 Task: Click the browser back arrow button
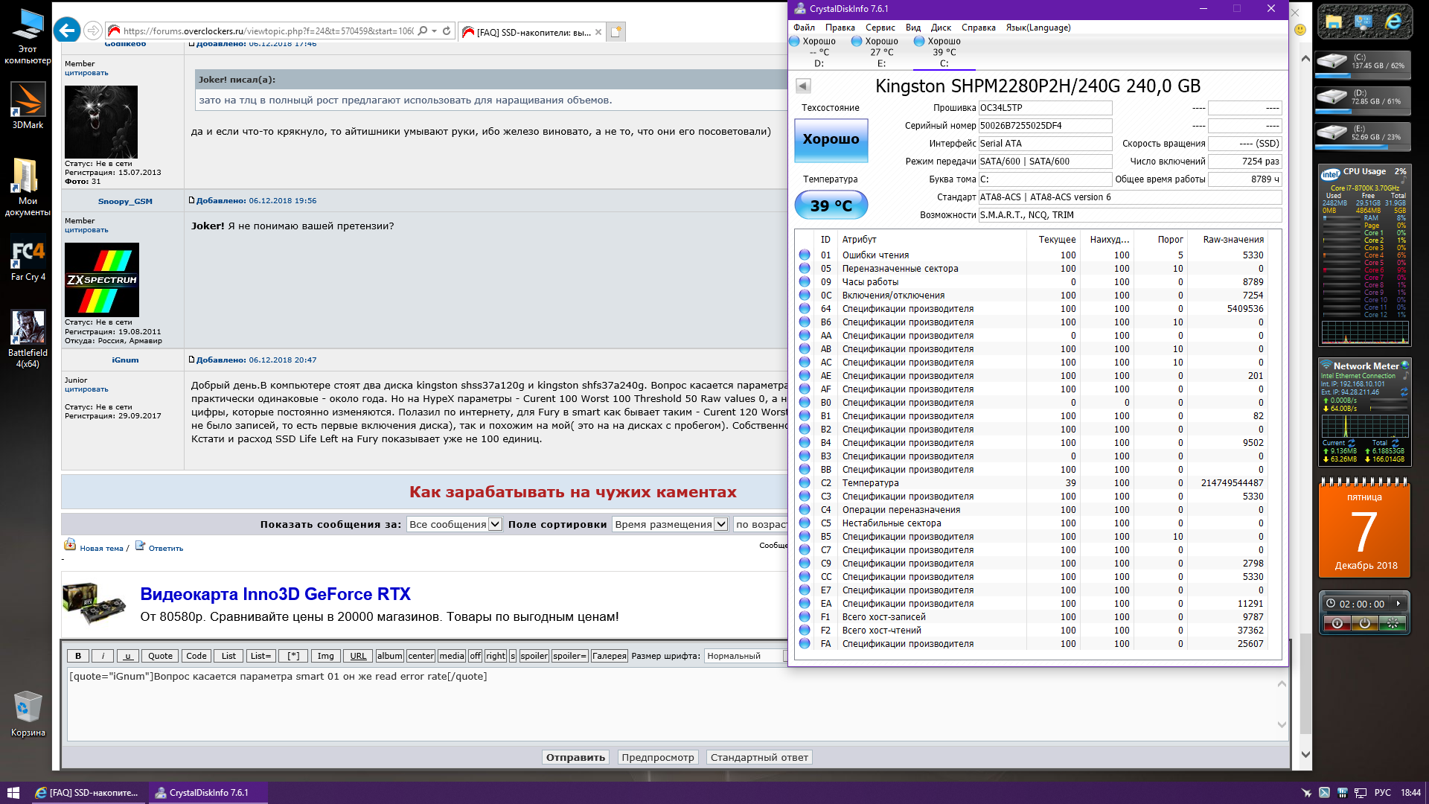(x=67, y=31)
